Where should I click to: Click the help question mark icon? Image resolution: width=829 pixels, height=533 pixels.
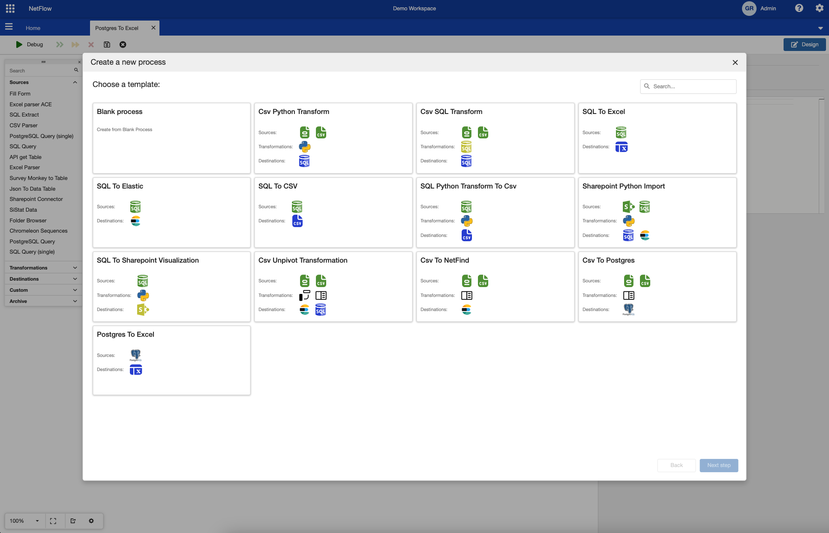(799, 8)
